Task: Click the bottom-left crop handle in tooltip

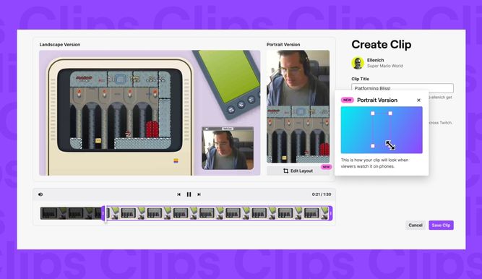Action: [373, 146]
